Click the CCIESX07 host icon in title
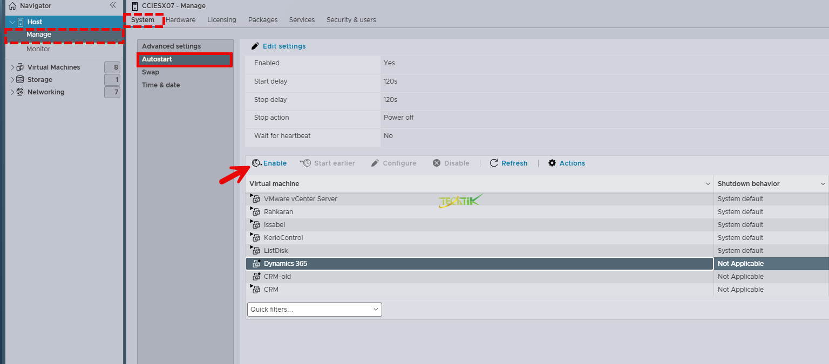 point(135,6)
